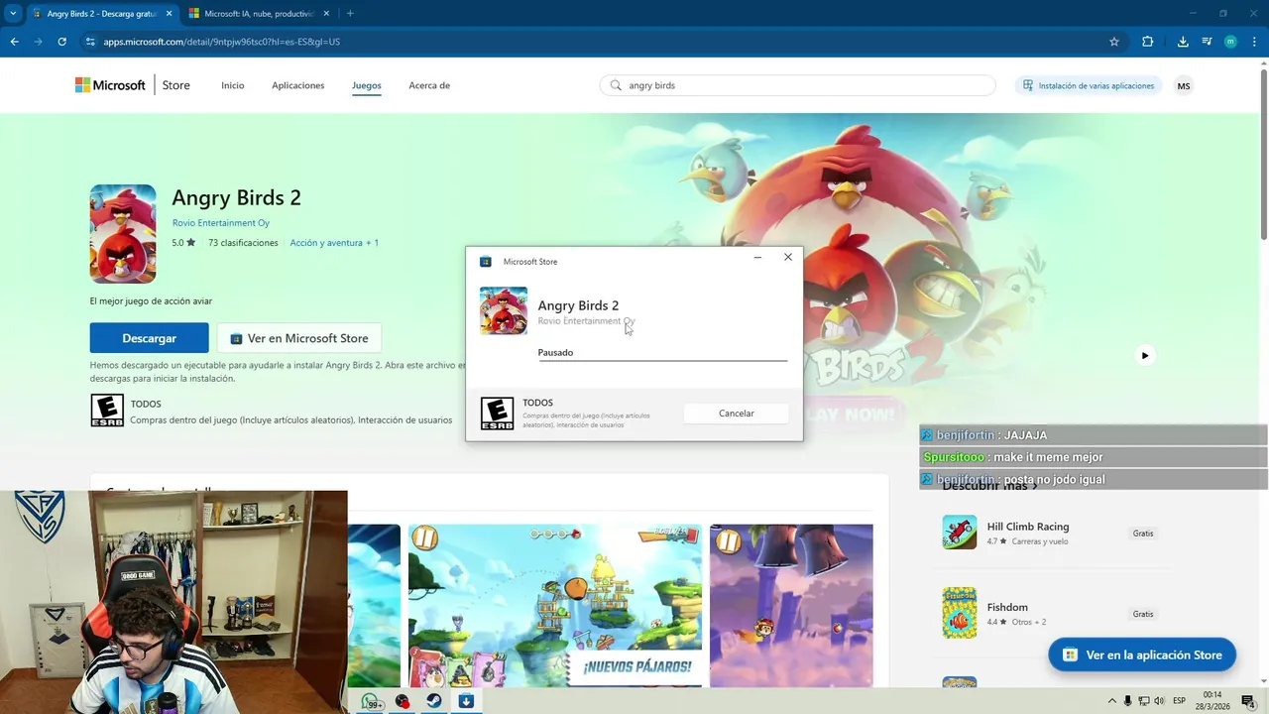
Task: Open the Acción y aventura + 1 category link
Action: coord(334,243)
